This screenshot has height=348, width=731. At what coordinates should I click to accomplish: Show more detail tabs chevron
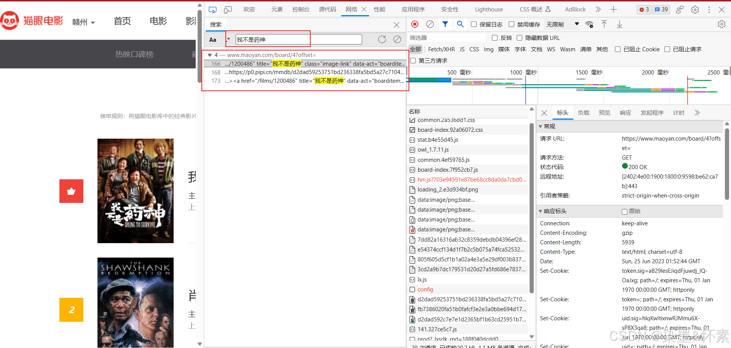point(697,113)
